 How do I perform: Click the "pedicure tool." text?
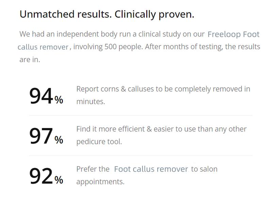click(x=99, y=142)
